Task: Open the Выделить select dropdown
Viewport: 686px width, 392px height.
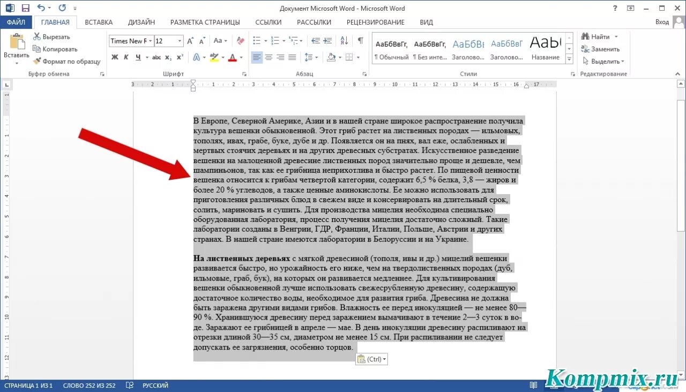Action: pyautogui.click(x=603, y=61)
